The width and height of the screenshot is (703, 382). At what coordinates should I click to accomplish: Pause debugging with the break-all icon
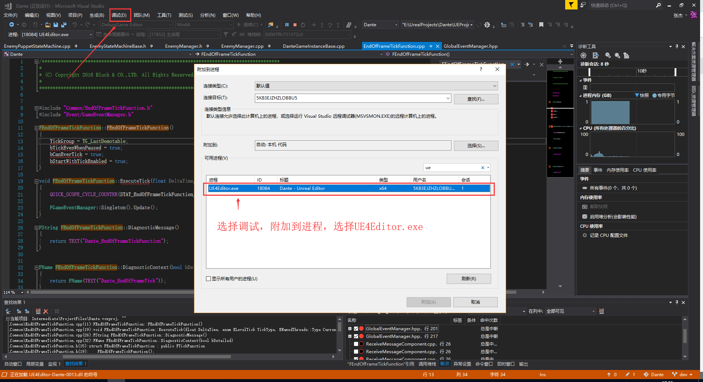coord(287,24)
